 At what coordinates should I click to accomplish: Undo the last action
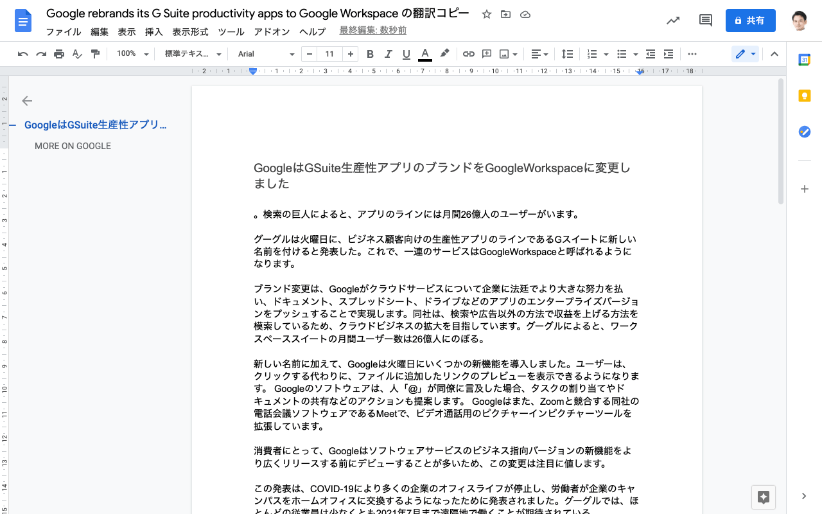coord(23,54)
